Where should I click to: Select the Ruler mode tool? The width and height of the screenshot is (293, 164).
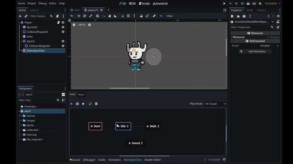115,16
